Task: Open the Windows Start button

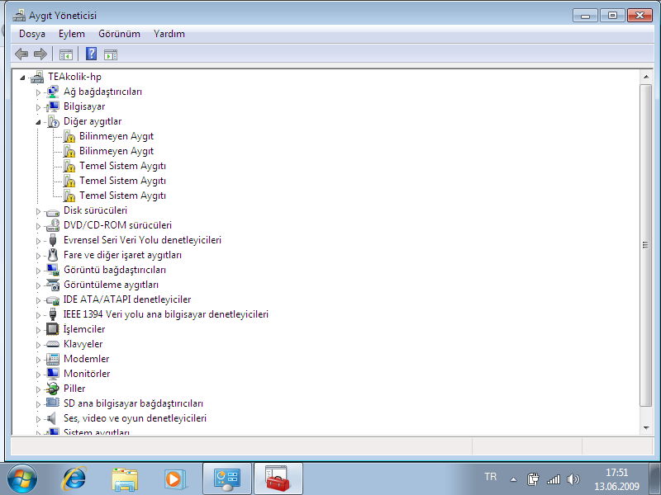Action: 22,479
